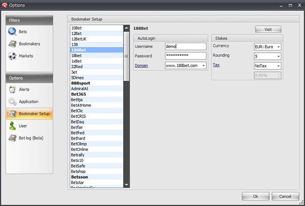Select BetSafe in the bookmaker list

coord(97,166)
